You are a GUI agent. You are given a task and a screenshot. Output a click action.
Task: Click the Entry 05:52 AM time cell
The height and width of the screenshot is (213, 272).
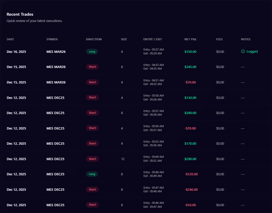154,142
